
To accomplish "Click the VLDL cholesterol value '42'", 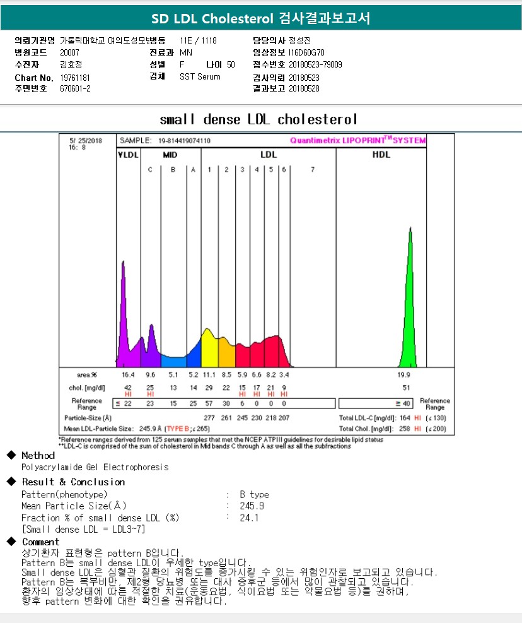I will click(x=128, y=388).
